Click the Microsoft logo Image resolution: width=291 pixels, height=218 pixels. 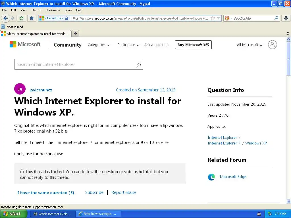tap(25, 44)
